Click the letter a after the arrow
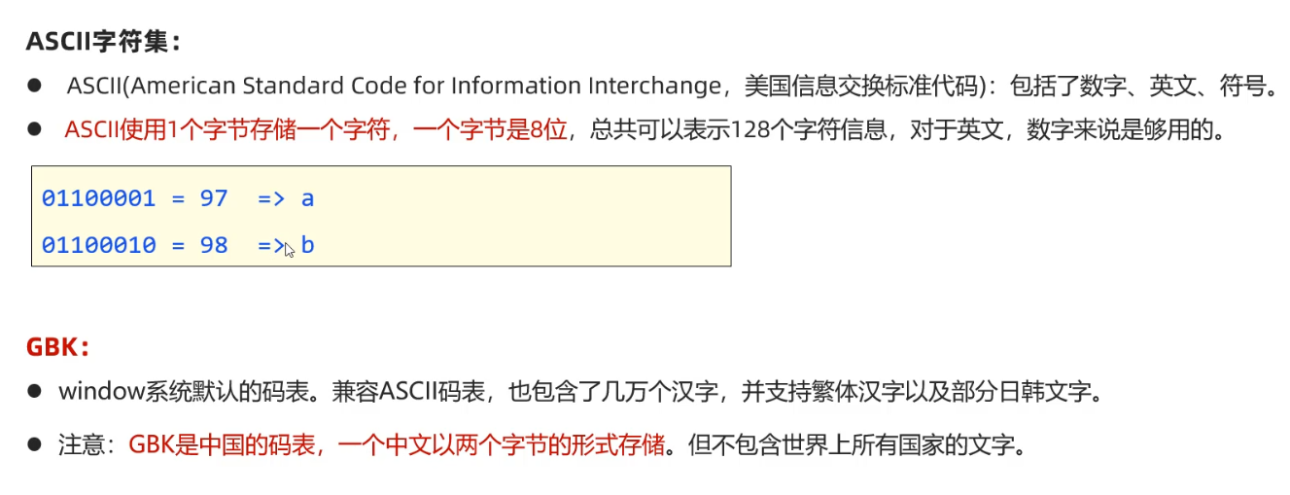The image size is (1290, 495). [x=307, y=199]
